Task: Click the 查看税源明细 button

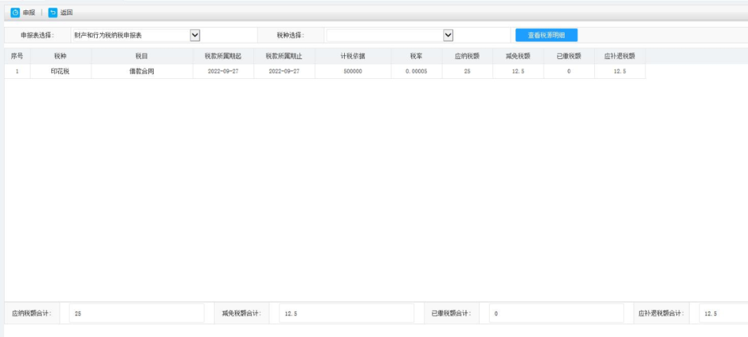Action: [546, 35]
